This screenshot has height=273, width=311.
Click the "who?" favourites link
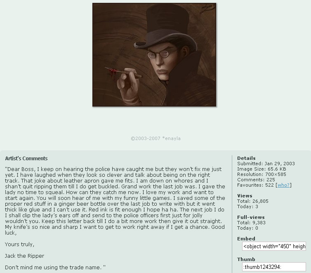pyautogui.click(x=283, y=185)
